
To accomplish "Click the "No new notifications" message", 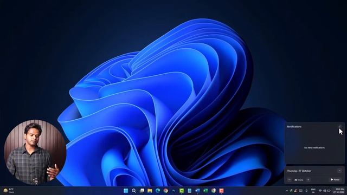I will [x=314, y=148].
